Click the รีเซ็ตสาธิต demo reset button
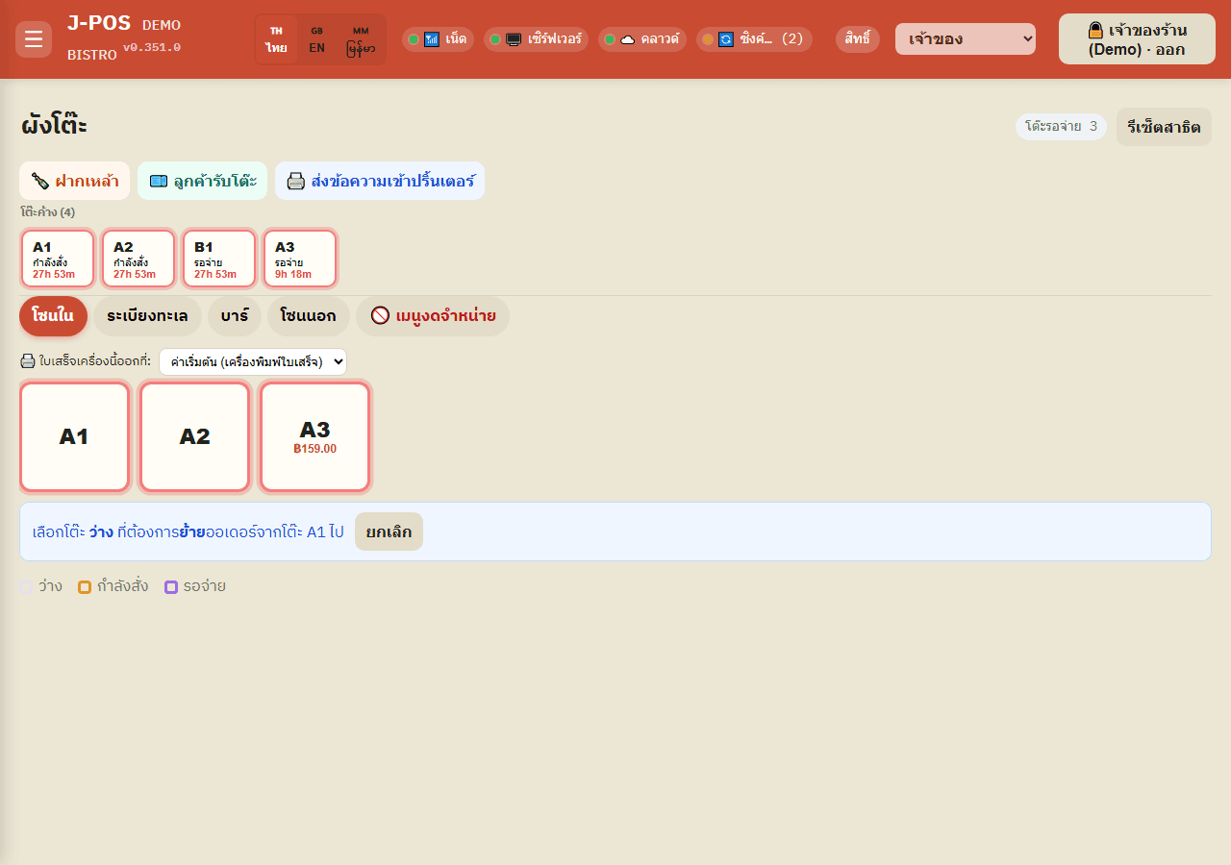Image resolution: width=1231 pixels, height=865 pixels. coord(1164,127)
